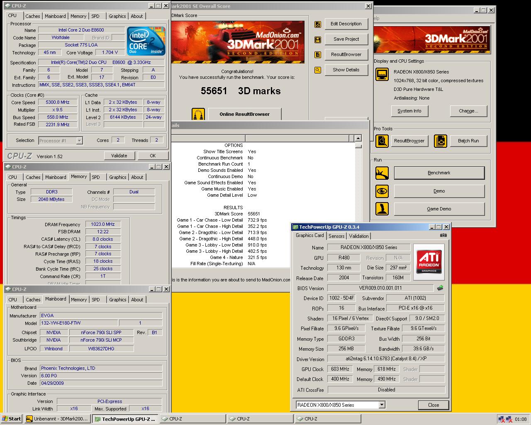Click the Online ResultBrowser yellow icon
531x425 pixels.
(198, 114)
